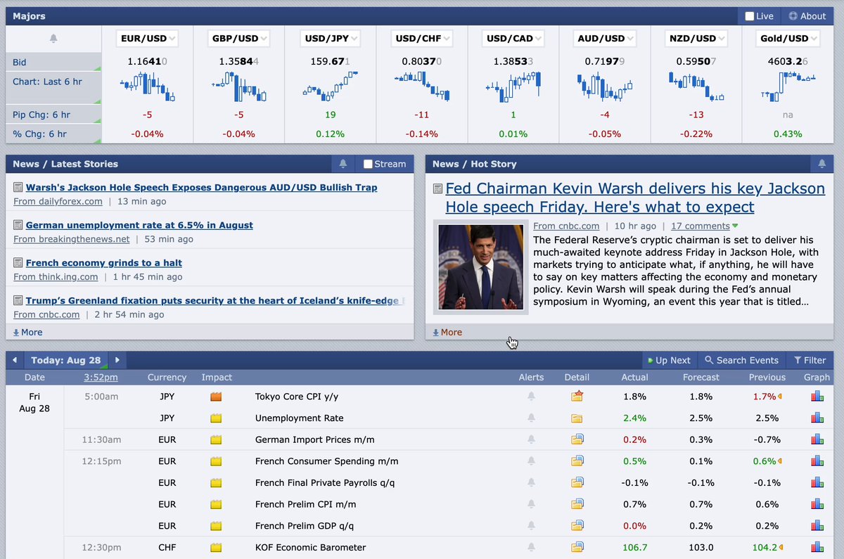Open the detail folder for French Prelim CPI m/m
The height and width of the screenshot is (559, 844).
[x=577, y=504]
